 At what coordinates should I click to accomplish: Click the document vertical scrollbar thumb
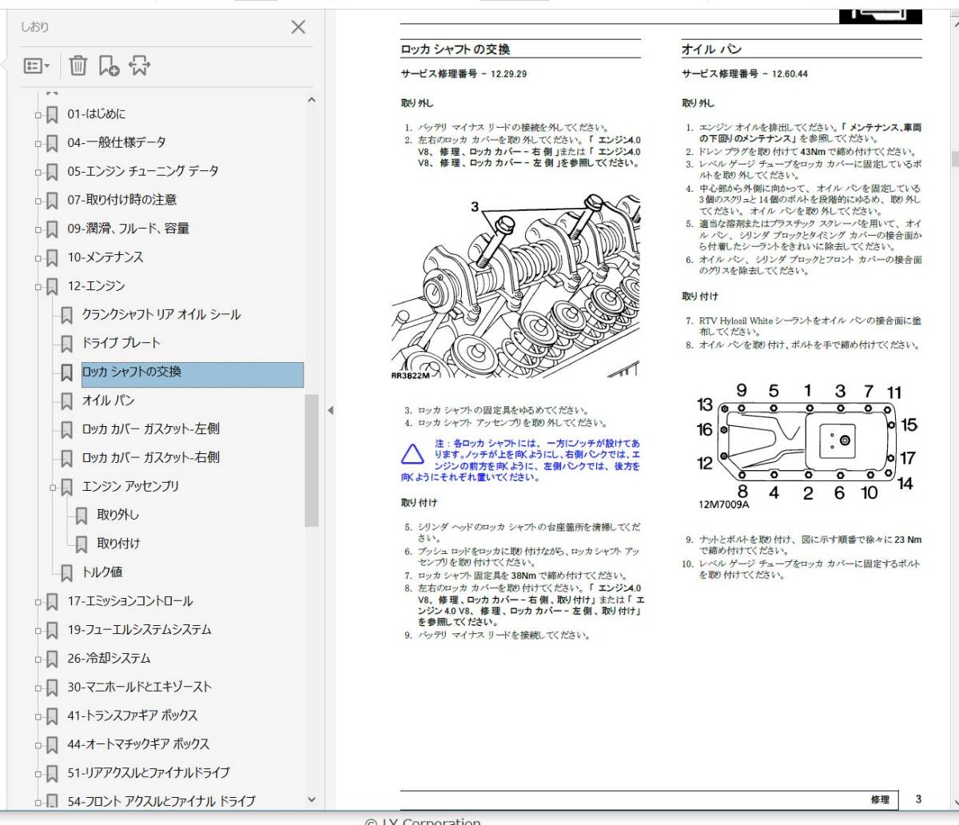pos(955,158)
